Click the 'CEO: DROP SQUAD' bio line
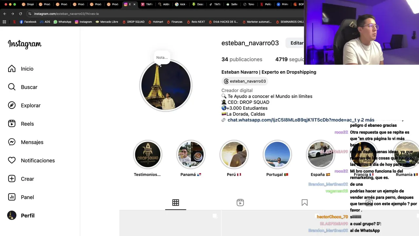The height and width of the screenshot is (236, 419). (246, 102)
